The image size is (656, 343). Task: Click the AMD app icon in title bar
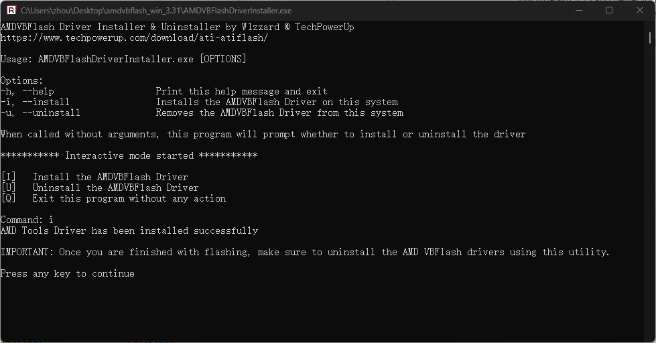(x=11, y=11)
